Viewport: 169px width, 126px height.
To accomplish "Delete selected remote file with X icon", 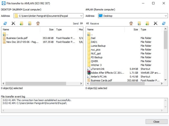I will 156,23.
